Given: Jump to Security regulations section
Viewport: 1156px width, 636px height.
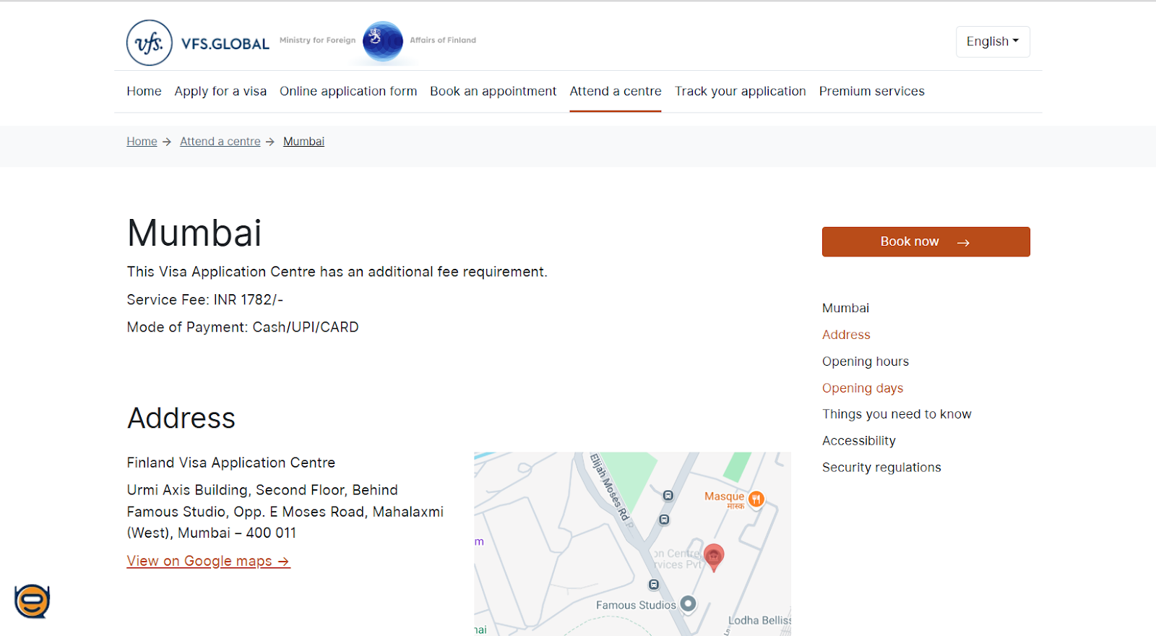Looking at the screenshot, I should (x=881, y=468).
